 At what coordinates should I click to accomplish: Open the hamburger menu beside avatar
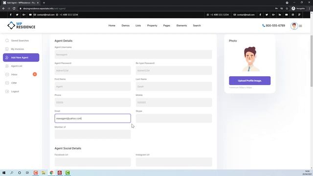[300, 26]
